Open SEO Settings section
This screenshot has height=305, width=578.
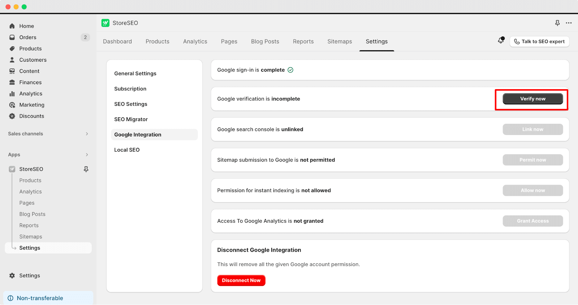coord(154,104)
